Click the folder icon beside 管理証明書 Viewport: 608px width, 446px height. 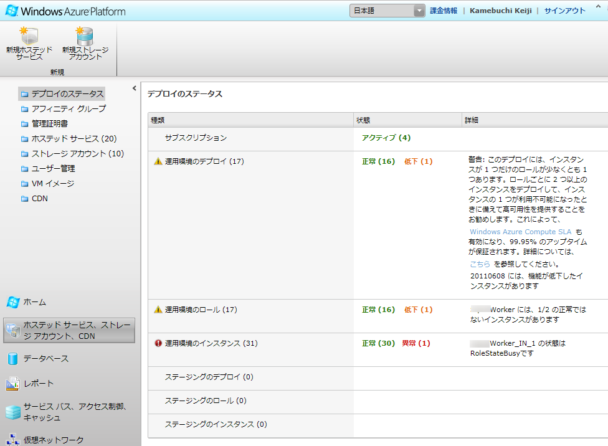coord(25,124)
